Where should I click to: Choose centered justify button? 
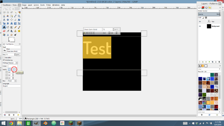[14, 69]
